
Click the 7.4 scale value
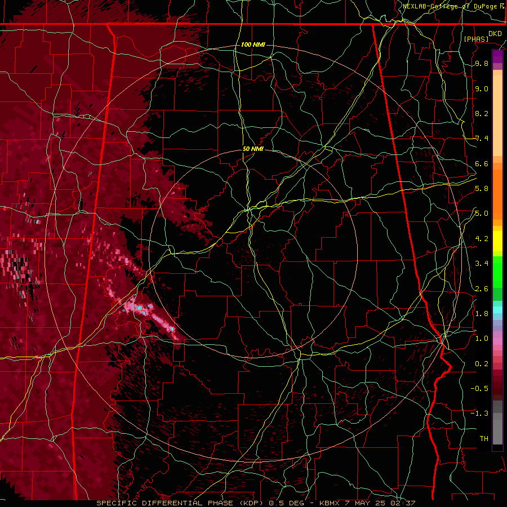coord(482,139)
